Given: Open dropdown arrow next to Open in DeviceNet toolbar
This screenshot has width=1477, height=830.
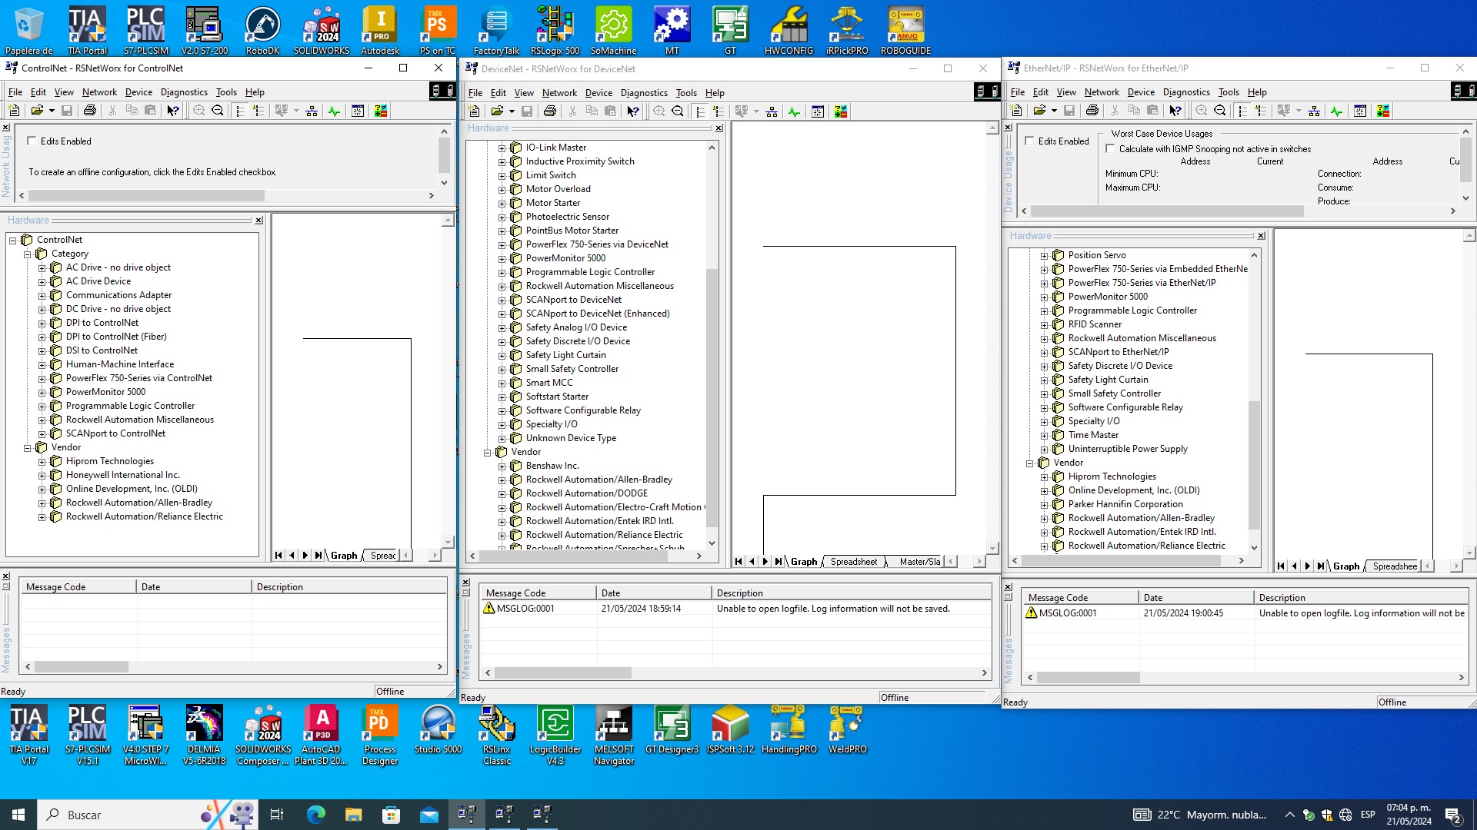Looking at the screenshot, I should 512,111.
